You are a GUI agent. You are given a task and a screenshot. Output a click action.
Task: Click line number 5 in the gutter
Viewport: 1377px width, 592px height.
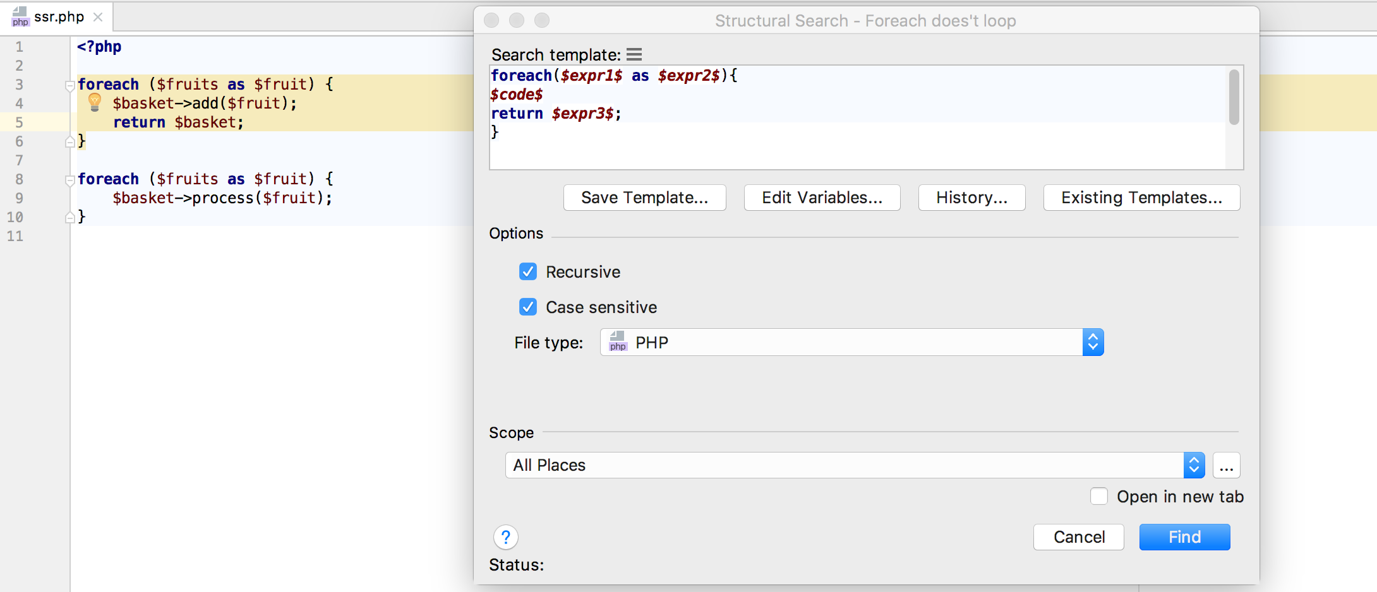[x=19, y=122]
